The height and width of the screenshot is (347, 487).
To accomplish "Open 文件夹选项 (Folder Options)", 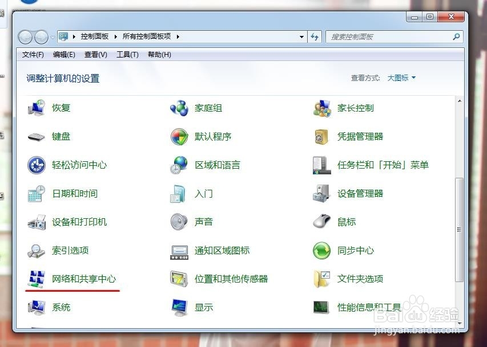I will 359,279.
